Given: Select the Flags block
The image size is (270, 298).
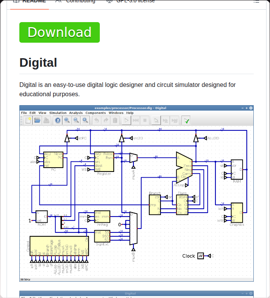Looking at the screenshot, I should [x=182, y=205].
